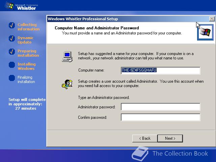Click the Dynamic Update checkmark icon

coord(12,38)
